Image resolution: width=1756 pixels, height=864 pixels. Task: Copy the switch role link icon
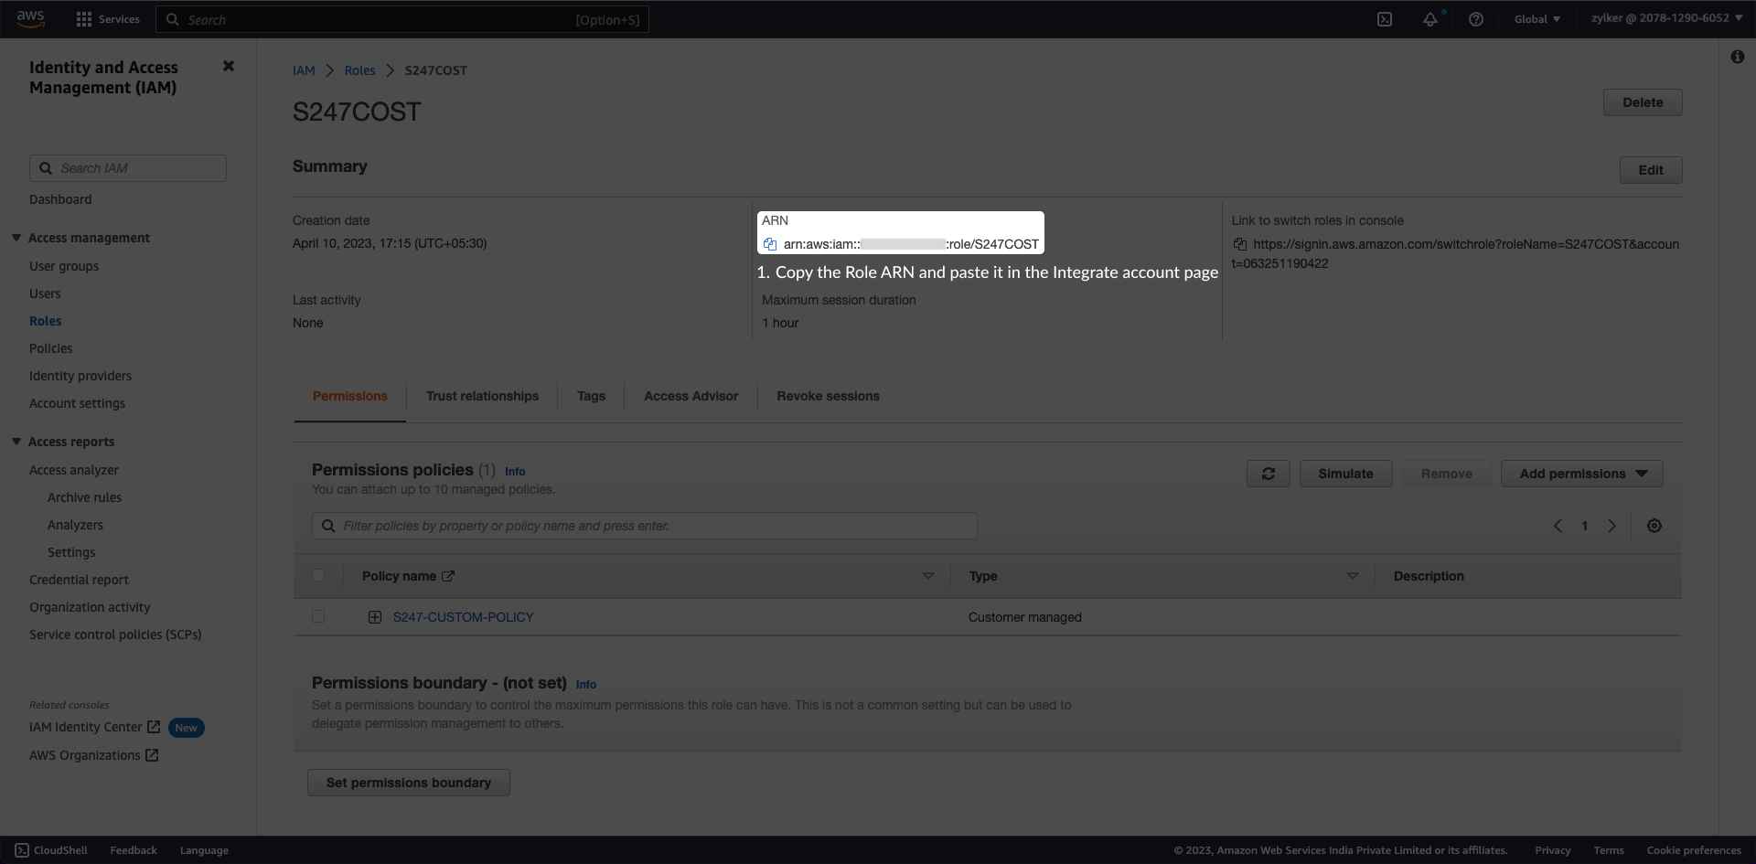[x=1240, y=244]
